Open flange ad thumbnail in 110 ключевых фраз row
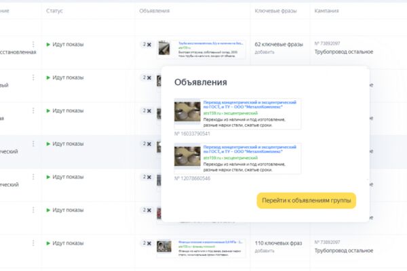 tap(164, 247)
